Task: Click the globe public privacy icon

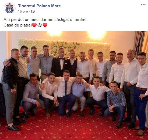Action: [x=33, y=12]
